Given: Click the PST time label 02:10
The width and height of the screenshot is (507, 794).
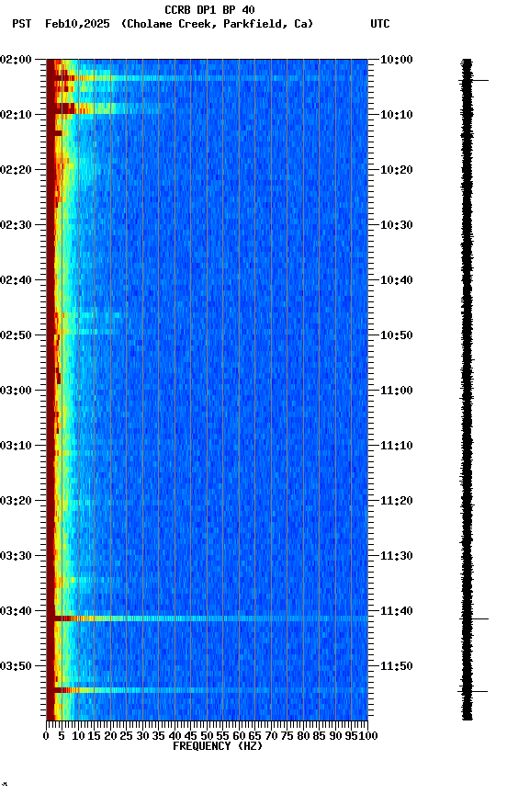Looking at the screenshot, I should (x=16, y=115).
